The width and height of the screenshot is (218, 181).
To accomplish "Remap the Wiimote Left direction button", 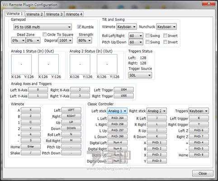I will click(71, 110).
